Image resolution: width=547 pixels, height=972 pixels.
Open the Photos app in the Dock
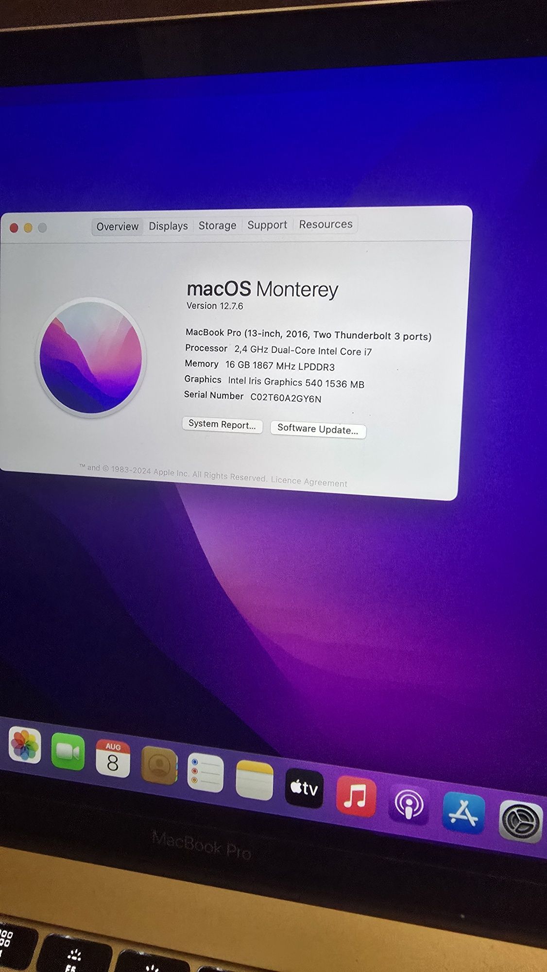pyautogui.click(x=25, y=745)
